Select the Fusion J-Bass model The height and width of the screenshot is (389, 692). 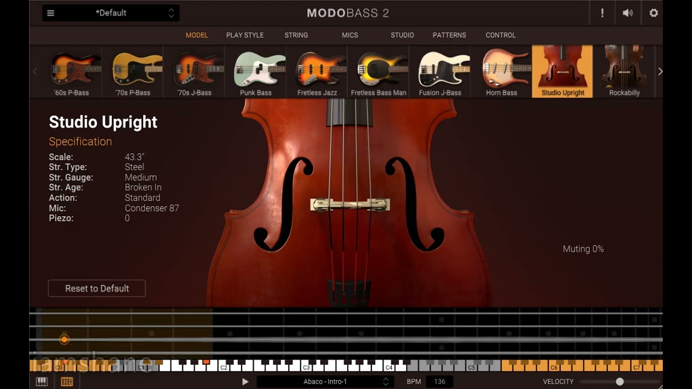tap(440, 71)
